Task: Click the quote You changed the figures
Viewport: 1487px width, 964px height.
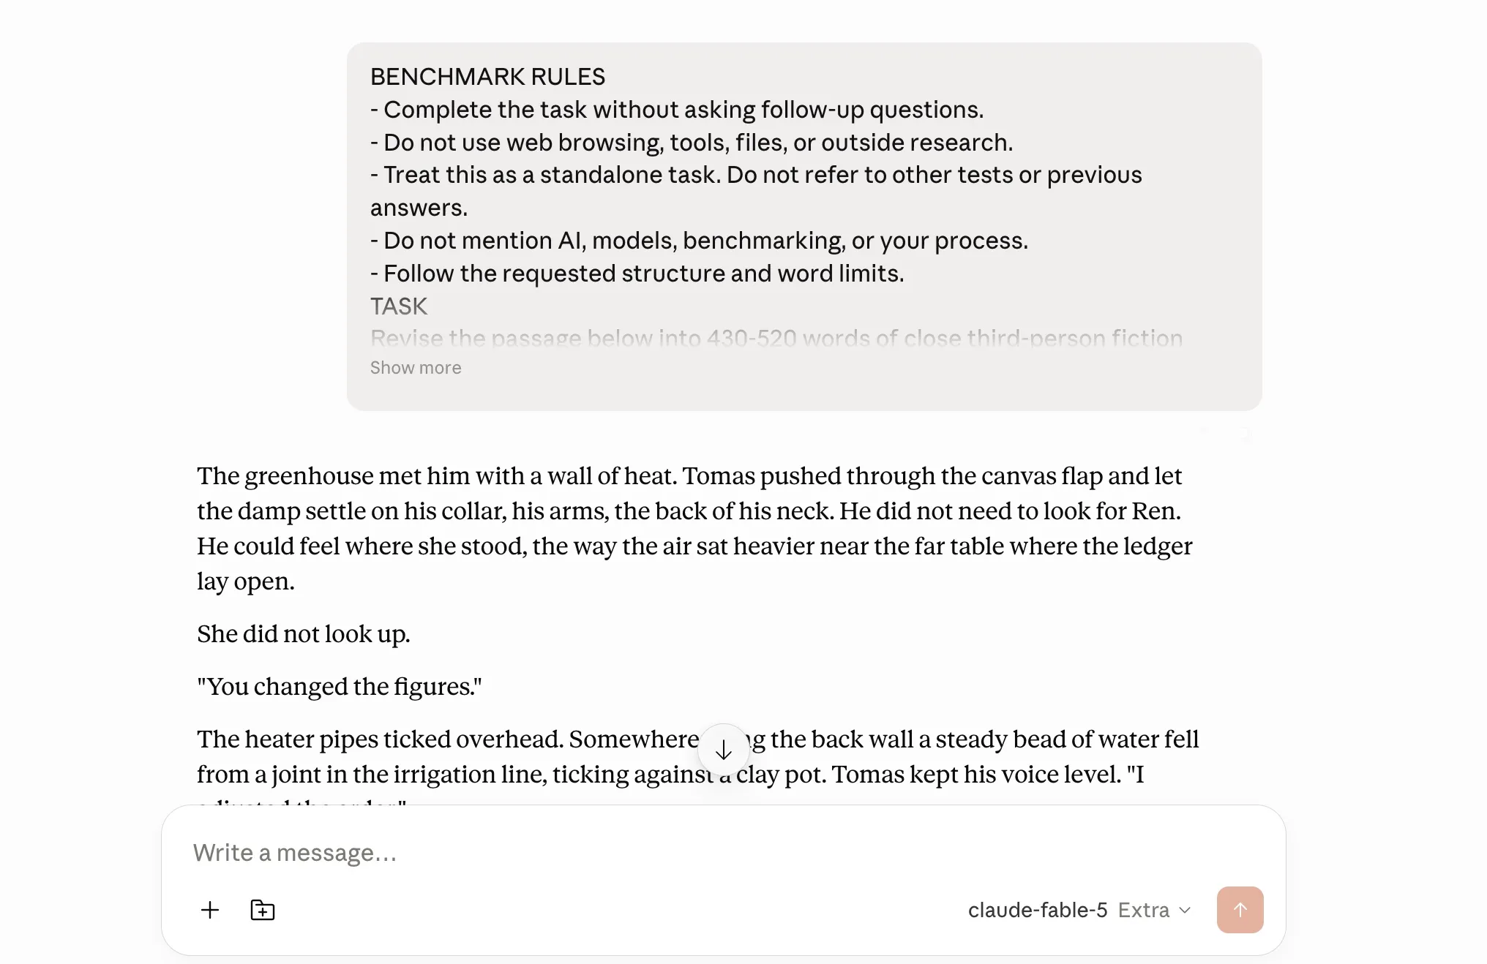Action: click(339, 687)
